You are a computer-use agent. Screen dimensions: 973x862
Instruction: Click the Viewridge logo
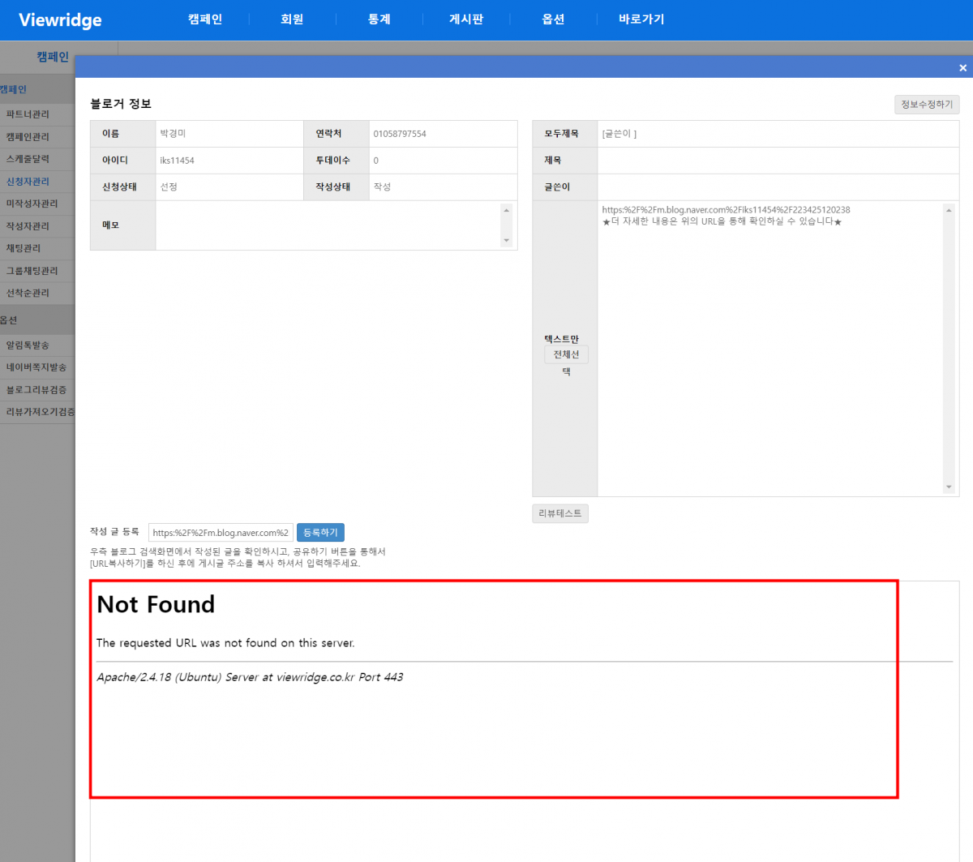[60, 19]
